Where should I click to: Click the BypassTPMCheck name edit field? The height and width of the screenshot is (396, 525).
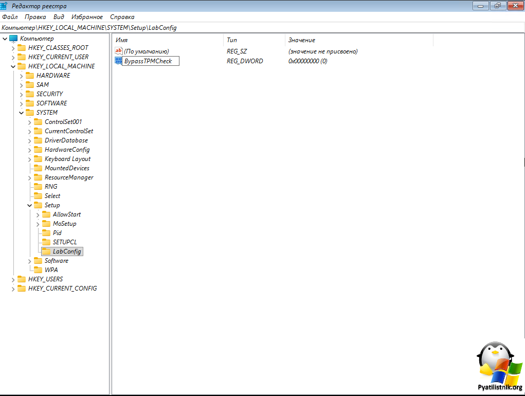(x=150, y=61)
